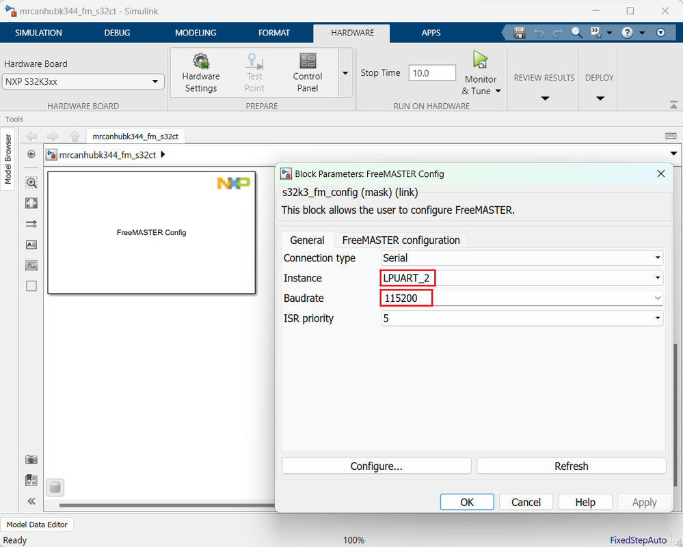Screen dimensions: 683x547
Task: Confirm the dialog with OK
Action: tap(467, 502)
